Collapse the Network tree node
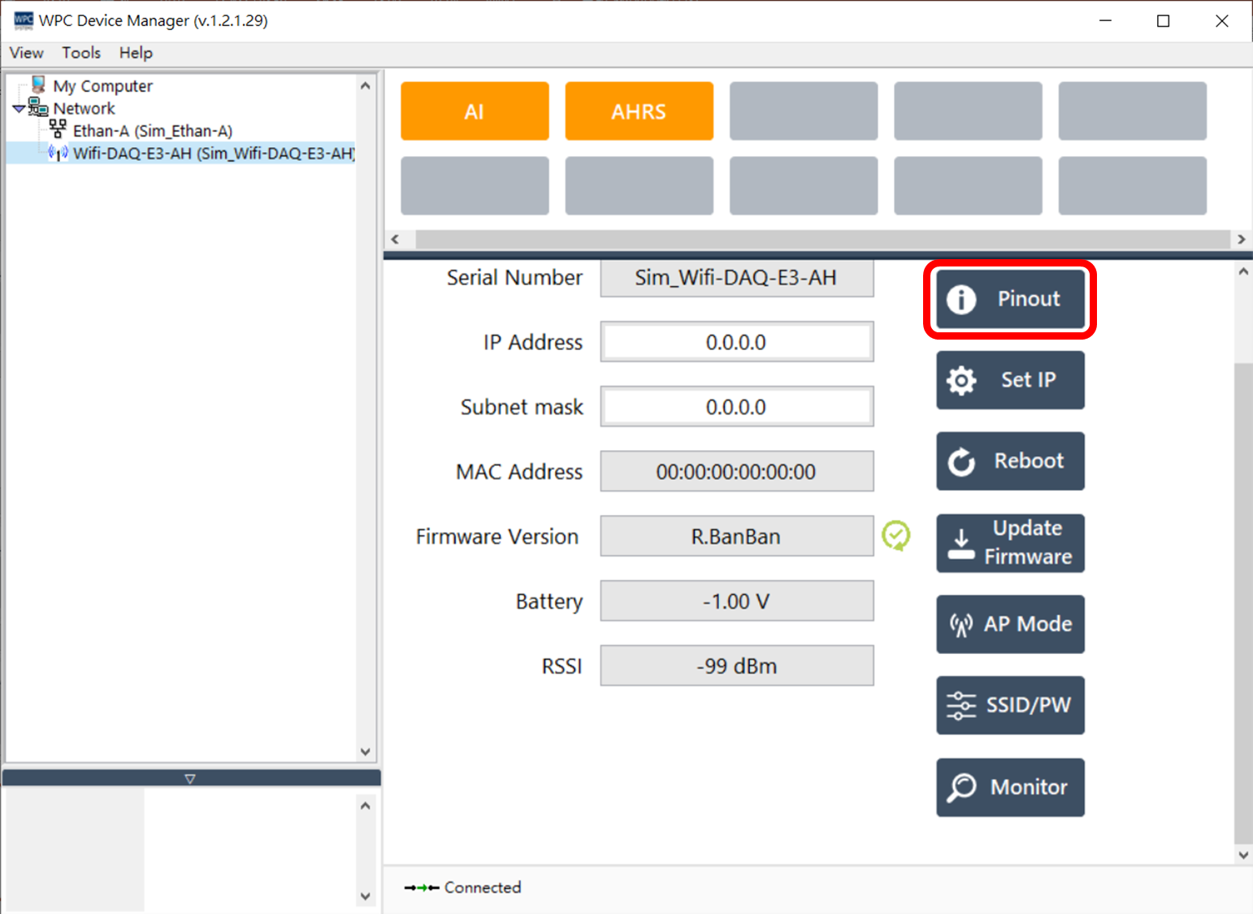Screen dimensions: 1253x914 click(x=19, y=109)
